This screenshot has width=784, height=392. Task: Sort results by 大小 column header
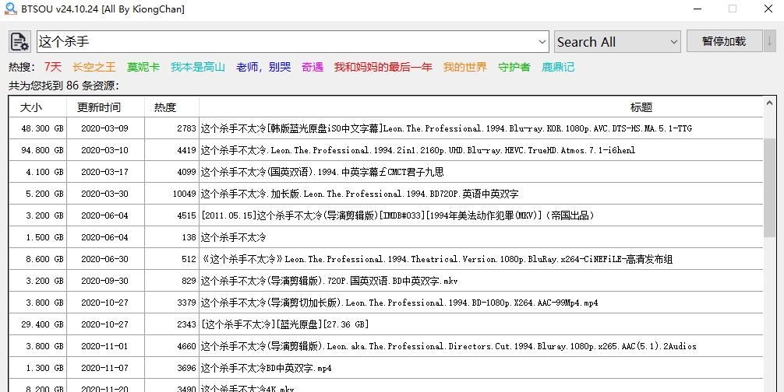(31, 107)
